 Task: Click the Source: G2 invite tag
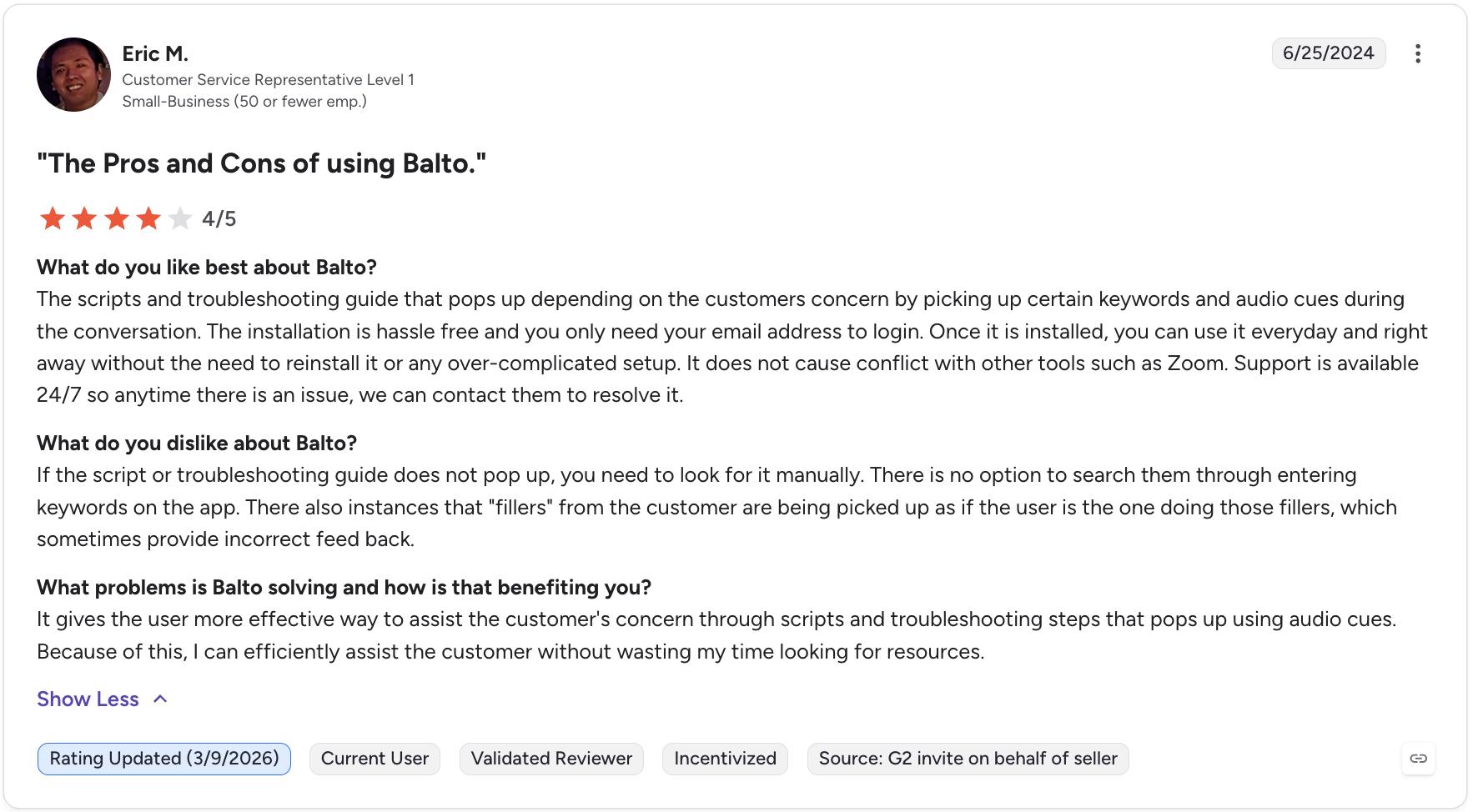point(968,759)
